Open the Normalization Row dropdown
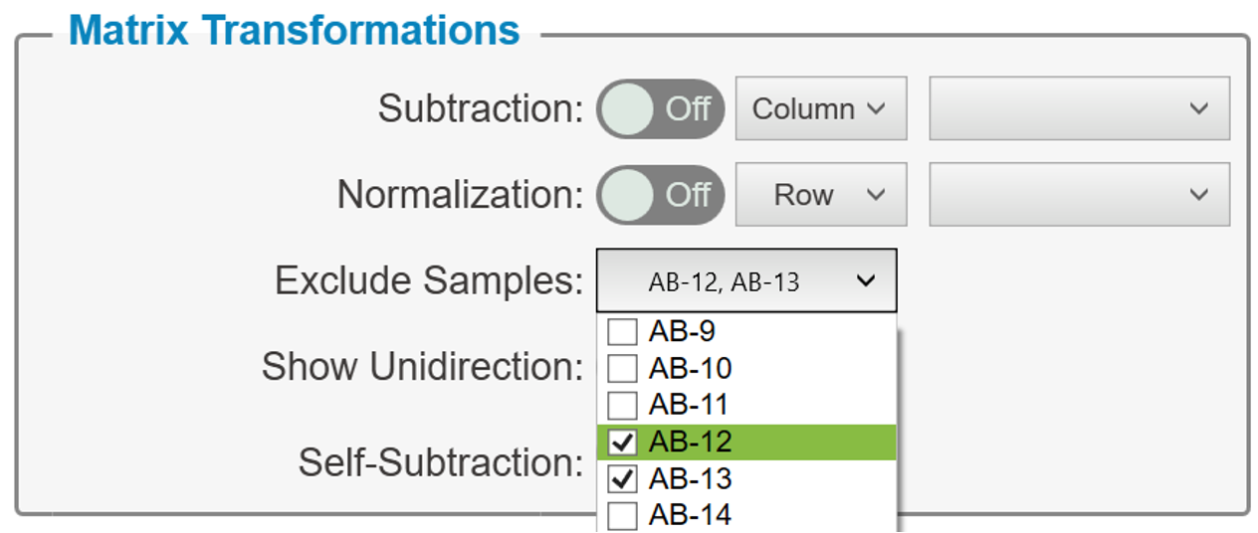1258x533 pixels. pyautogui.click(x=821, y=195)
